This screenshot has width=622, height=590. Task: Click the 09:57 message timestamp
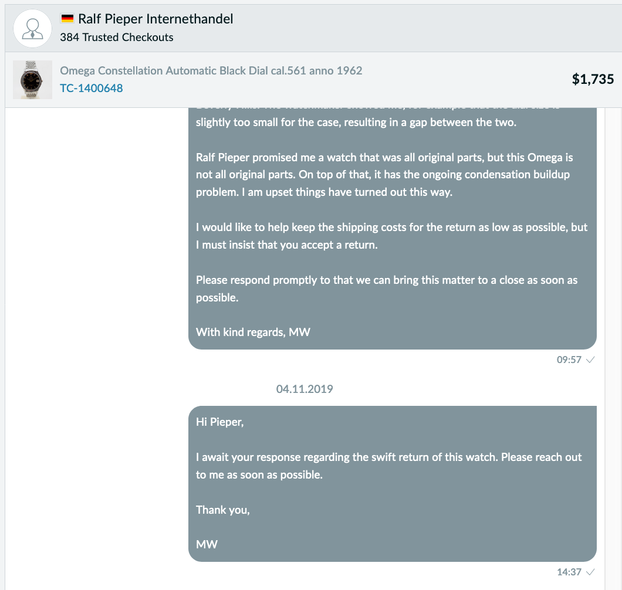[x=569, y=360]
